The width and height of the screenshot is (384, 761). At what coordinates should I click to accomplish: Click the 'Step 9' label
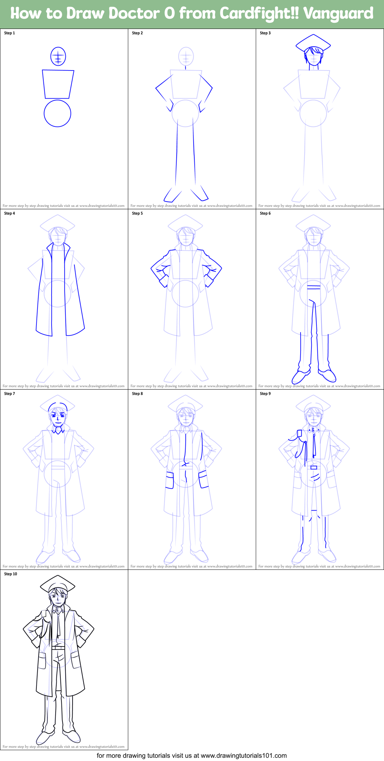265,394
